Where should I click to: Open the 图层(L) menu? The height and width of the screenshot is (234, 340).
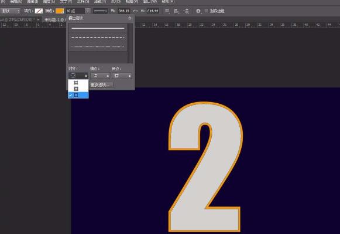click(49, 2)
